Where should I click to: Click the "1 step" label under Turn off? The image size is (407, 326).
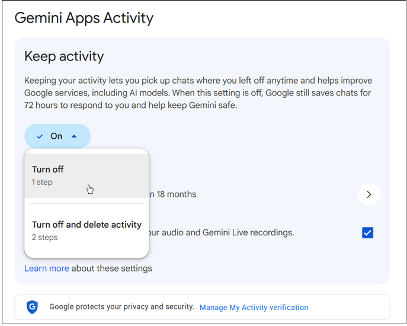tap(42, 183)
